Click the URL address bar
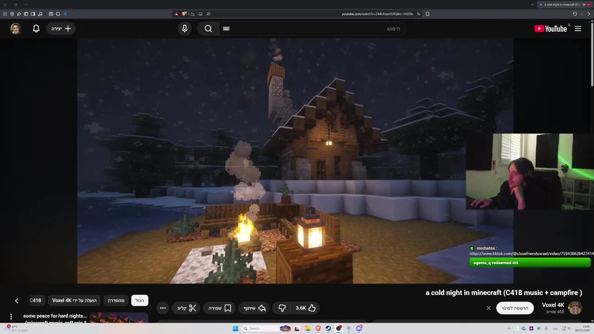Image resolution: width=594 pixels, height=334 pixels. [x=377, y=14]
